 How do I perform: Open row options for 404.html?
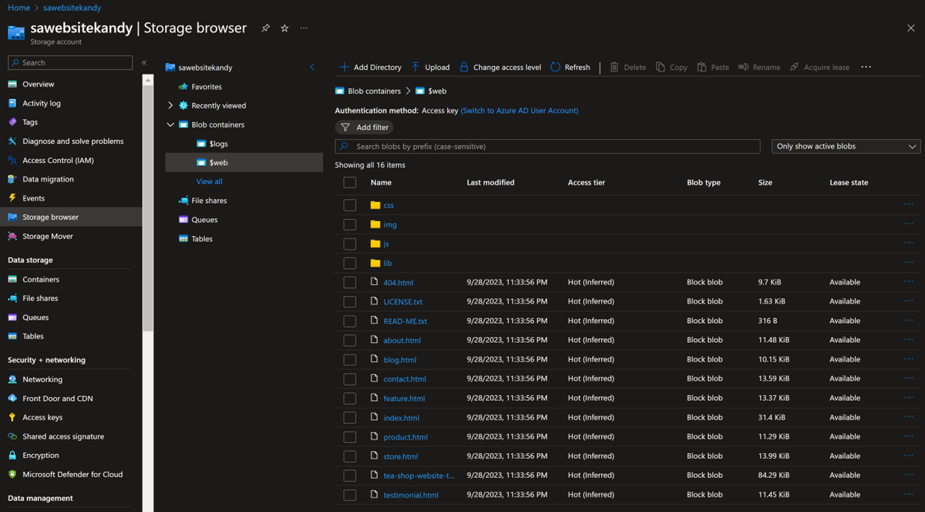[908, 282]
